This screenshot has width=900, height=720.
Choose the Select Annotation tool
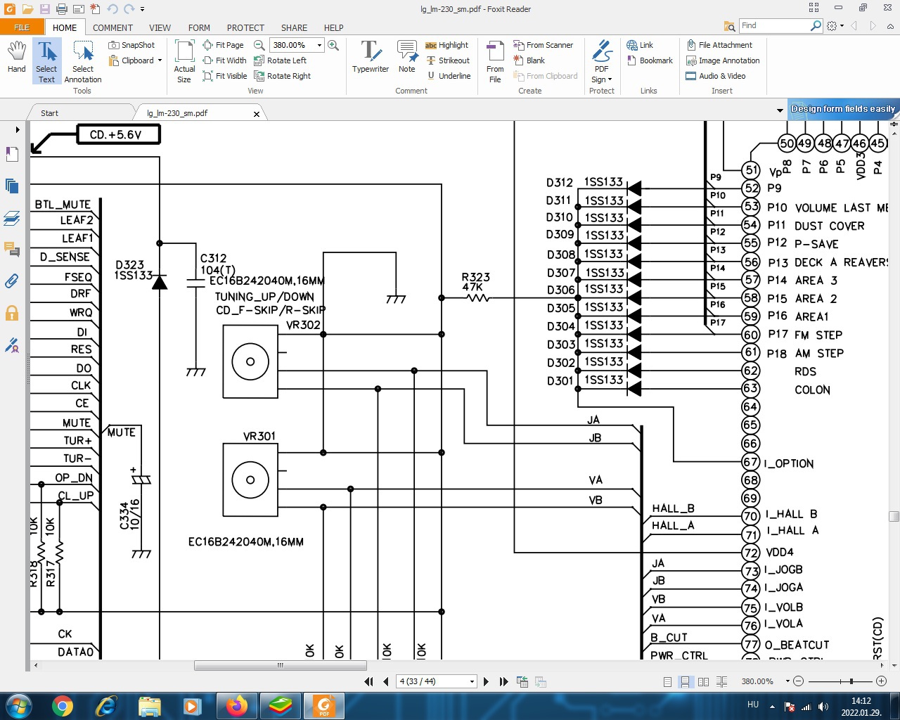coord(83,62)
